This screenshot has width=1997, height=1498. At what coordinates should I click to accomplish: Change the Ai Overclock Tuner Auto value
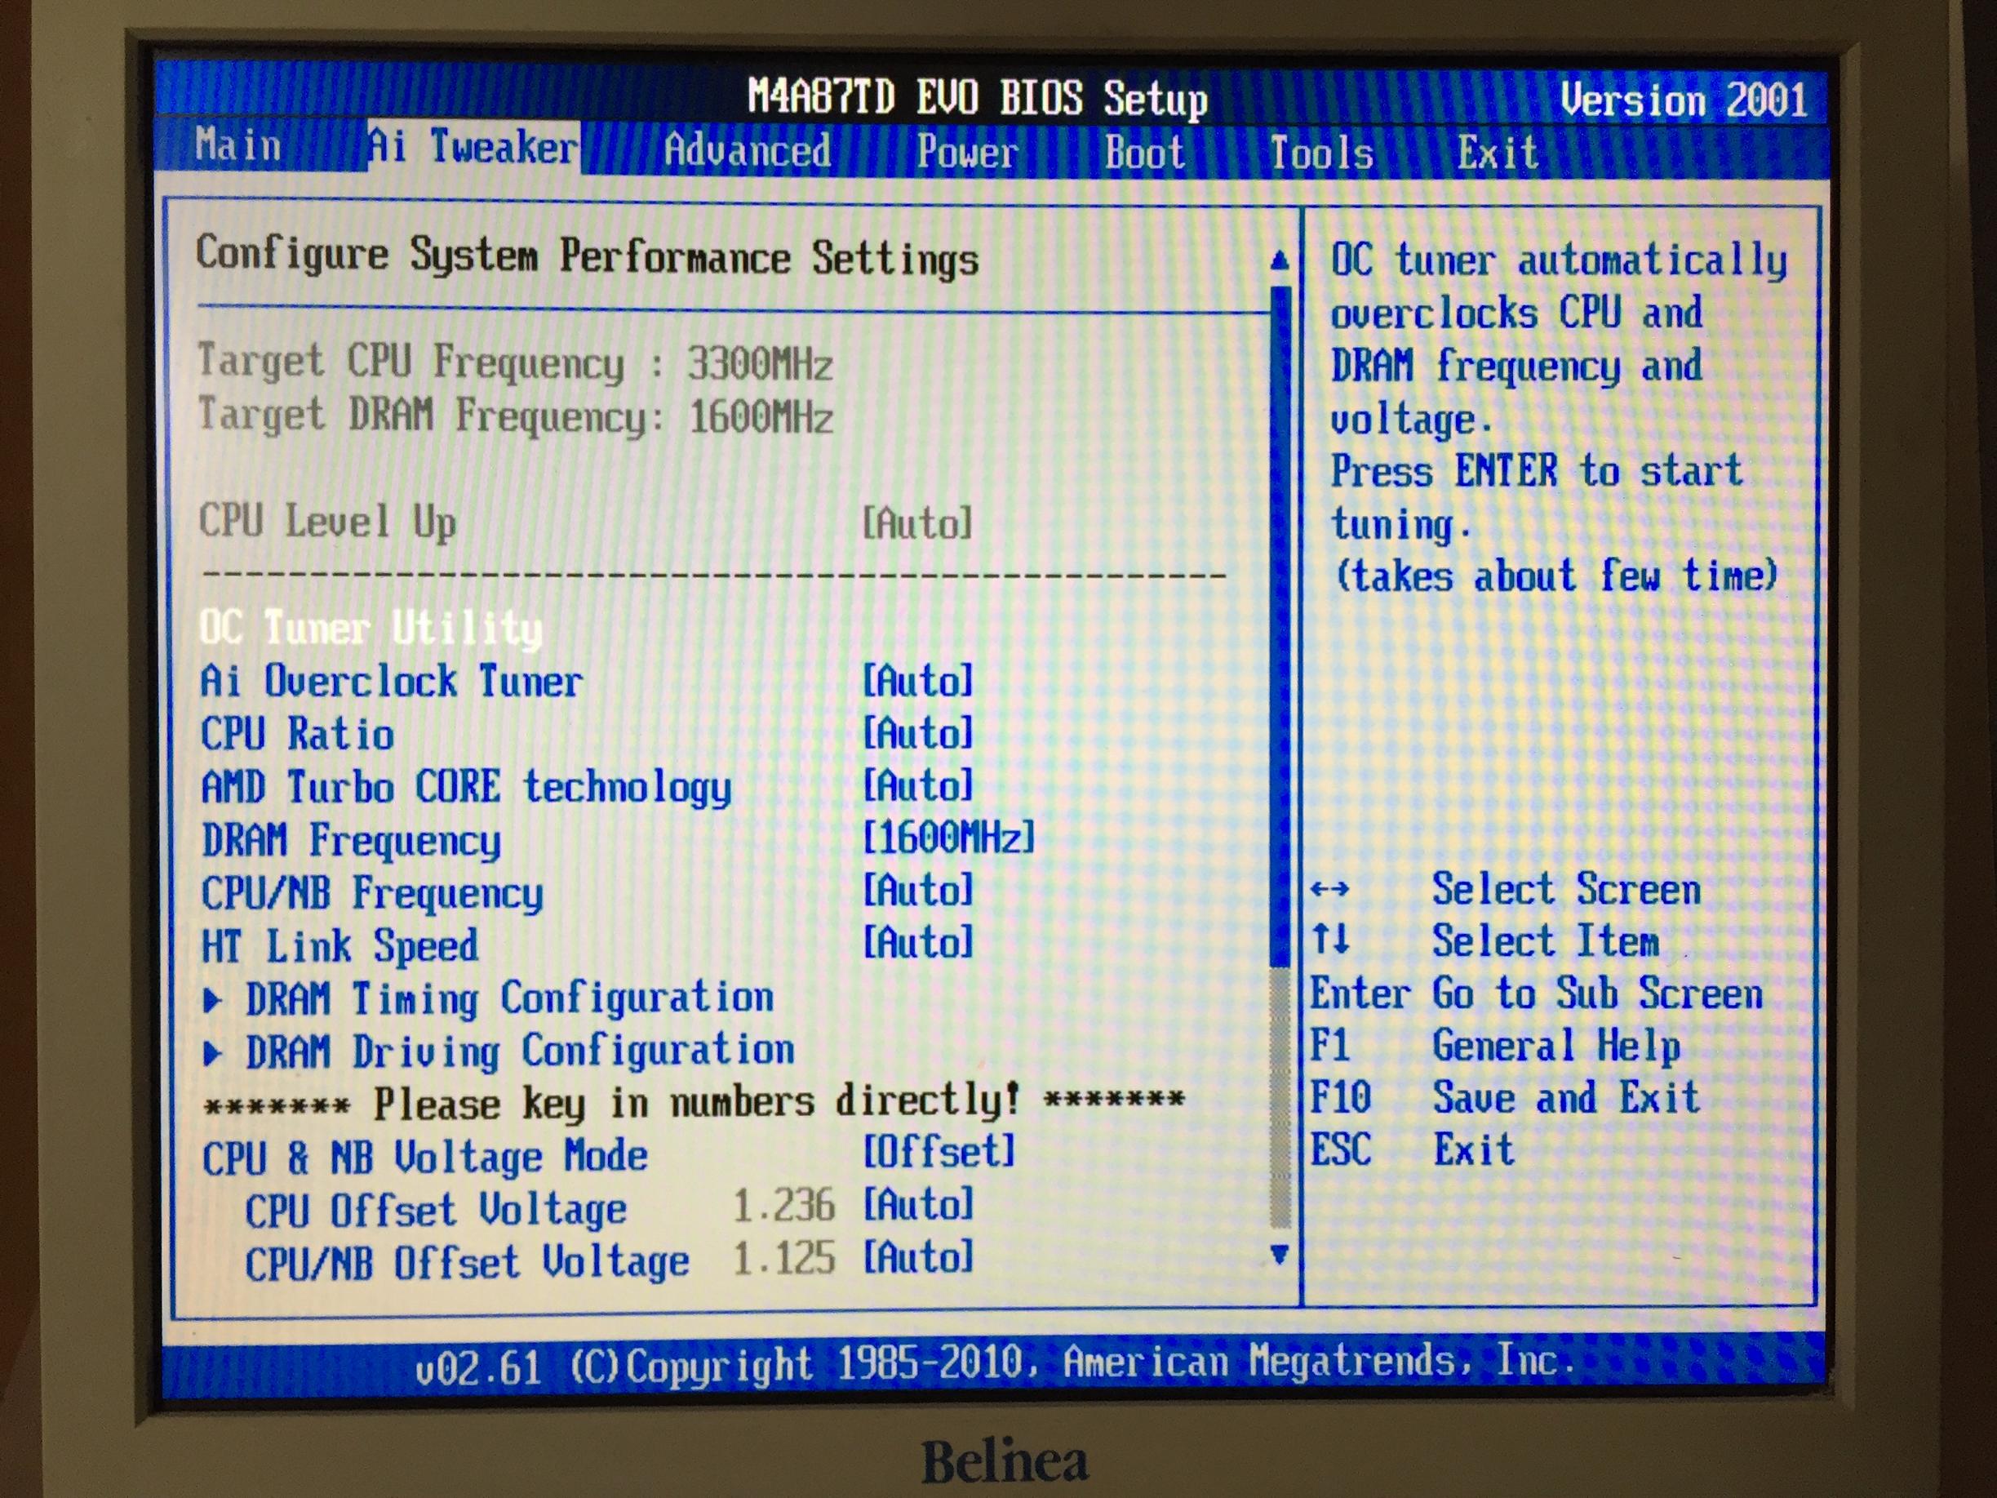[x=917, y=680]
